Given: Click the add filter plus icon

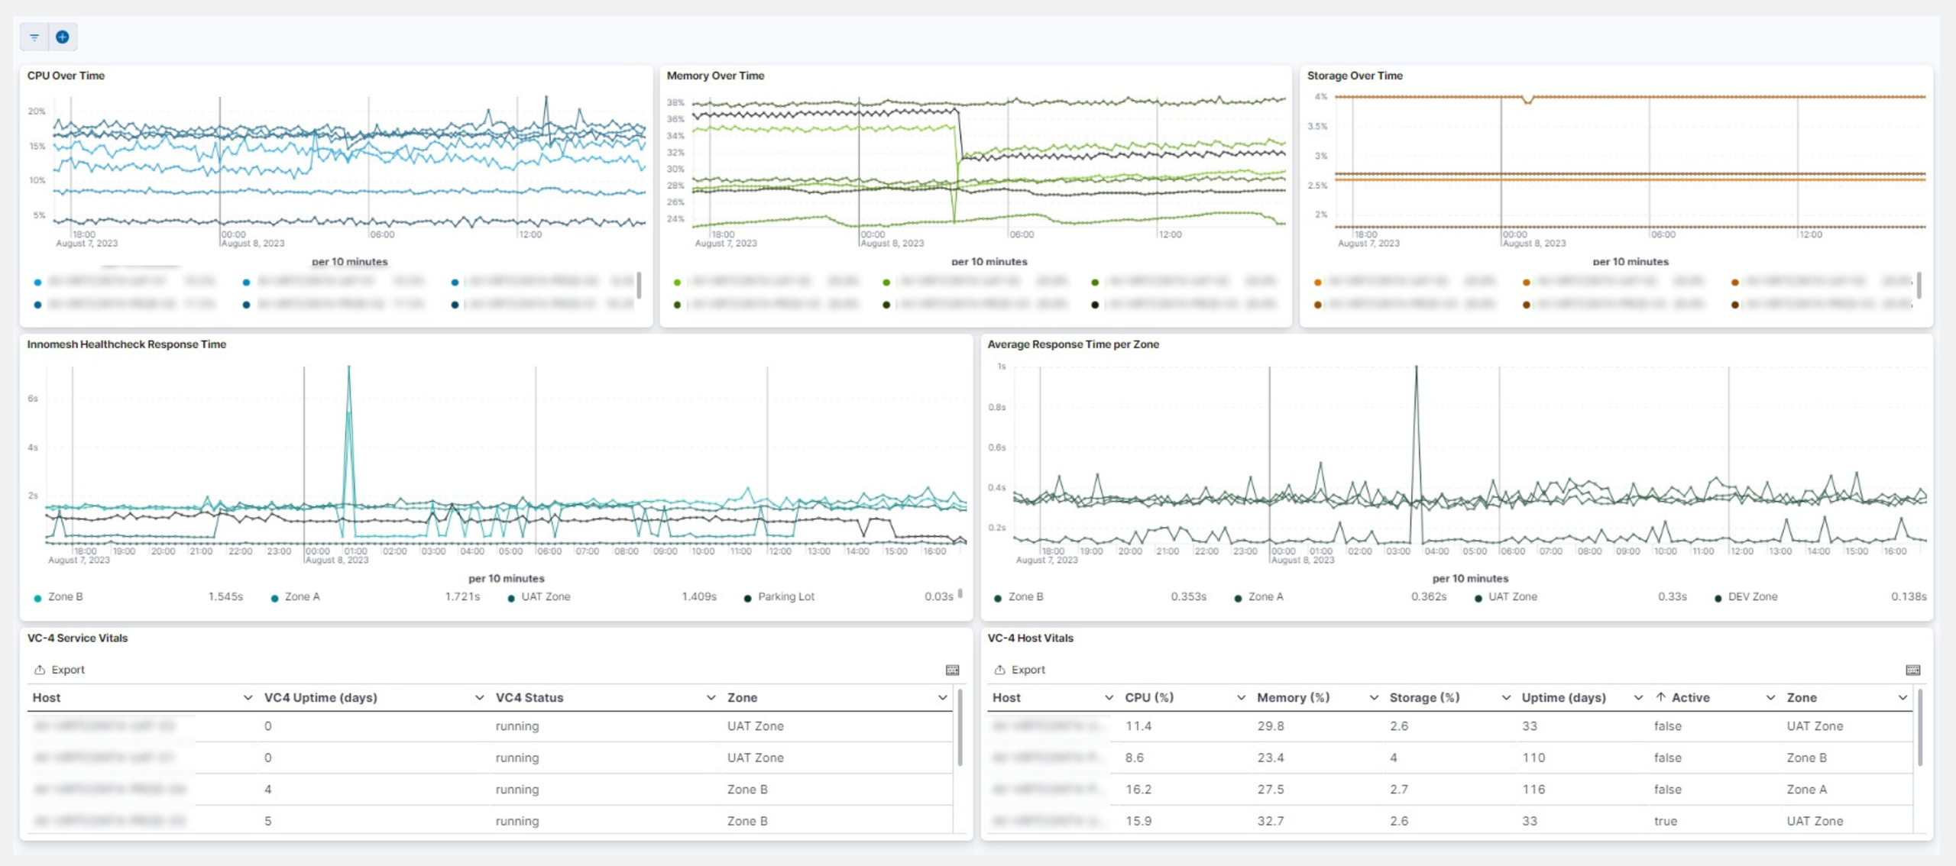Looking at the screenshot, I should pos(63,37).
